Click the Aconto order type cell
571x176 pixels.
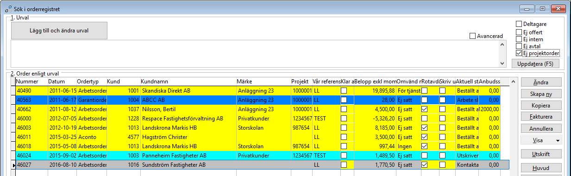[91, 137]
